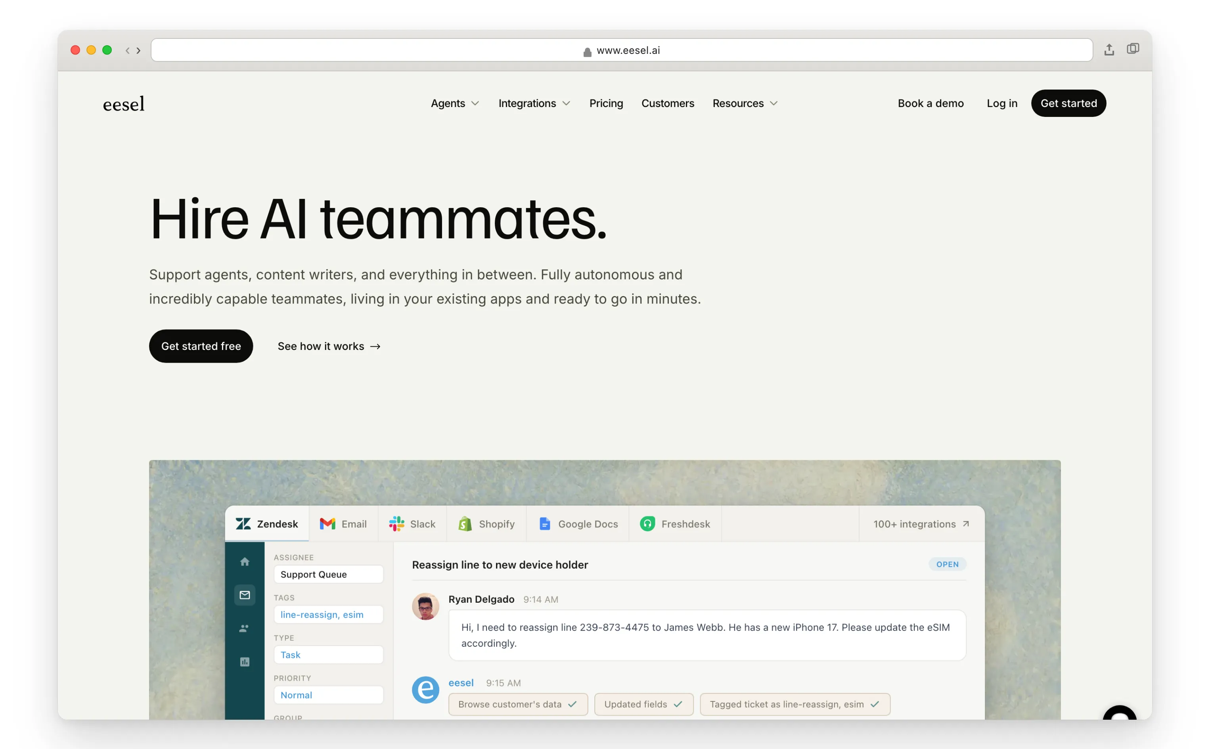Image resolution: width=1210 pixels, height=749 pixels.
Task: Switch to the Email tab
Action: click(343, 524)
